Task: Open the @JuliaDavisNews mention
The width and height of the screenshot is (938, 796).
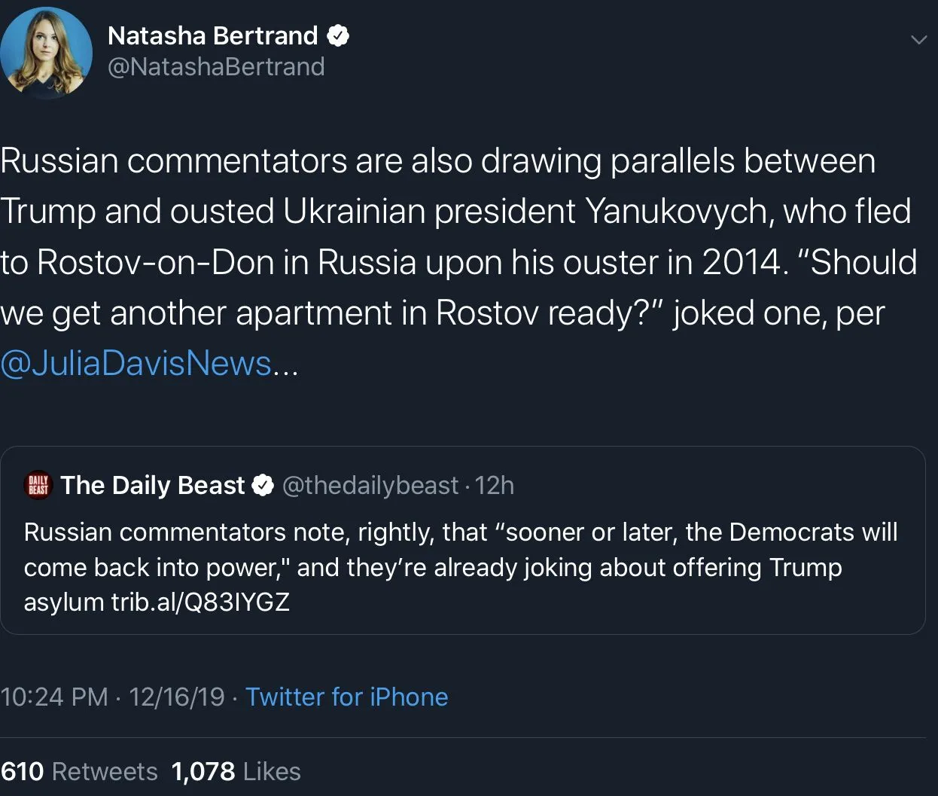Action: pos(136,363)
